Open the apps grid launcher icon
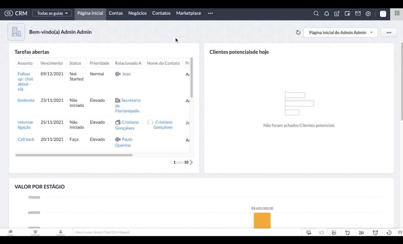 tap(397, 13)
